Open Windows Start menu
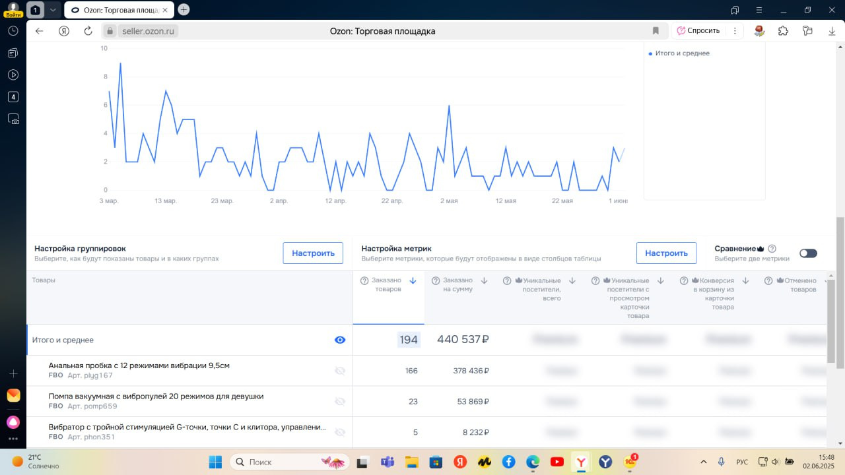The image size is (845, 475). [x=215, y=462]
